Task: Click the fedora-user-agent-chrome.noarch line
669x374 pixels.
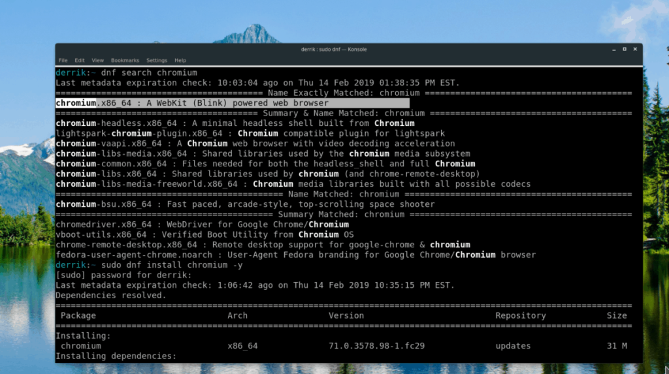Action: pos(296,255)
